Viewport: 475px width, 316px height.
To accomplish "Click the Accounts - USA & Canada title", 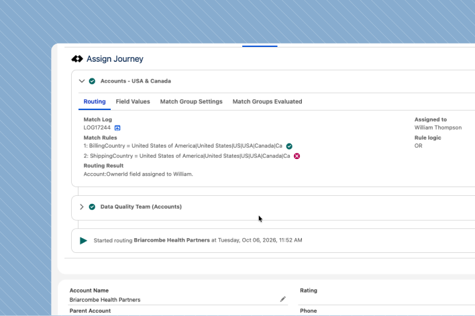I will click(x=136, y=81).
